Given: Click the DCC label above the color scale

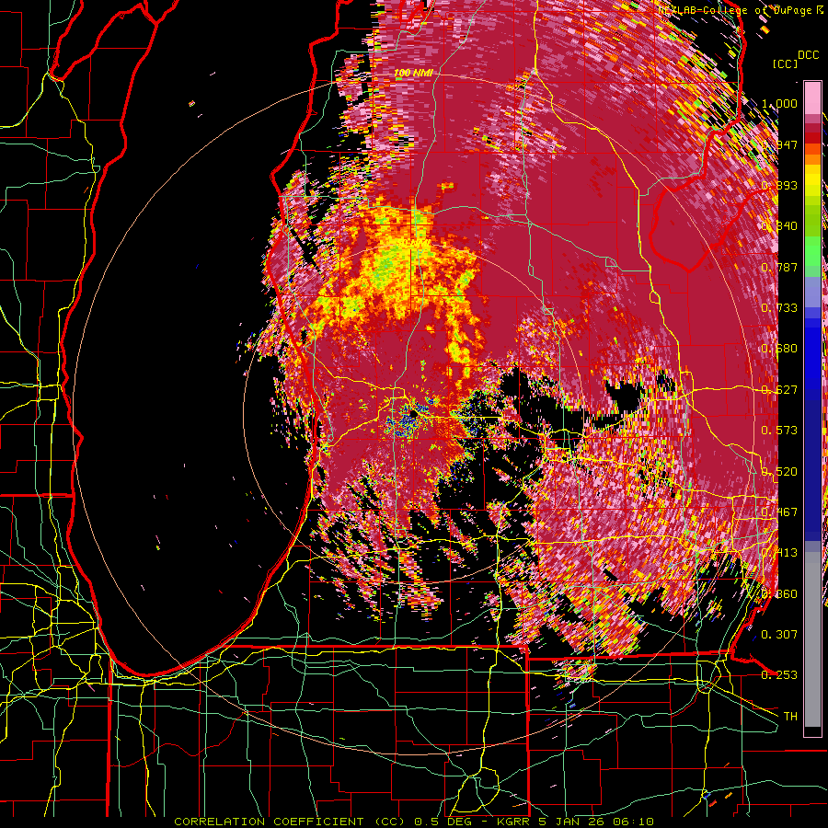Looking at the screenshot, I should coord(809,55).
